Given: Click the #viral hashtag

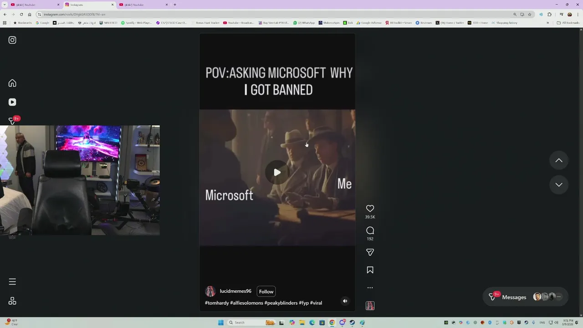Looking at the screenshot, I should click(x=316, y=303).
